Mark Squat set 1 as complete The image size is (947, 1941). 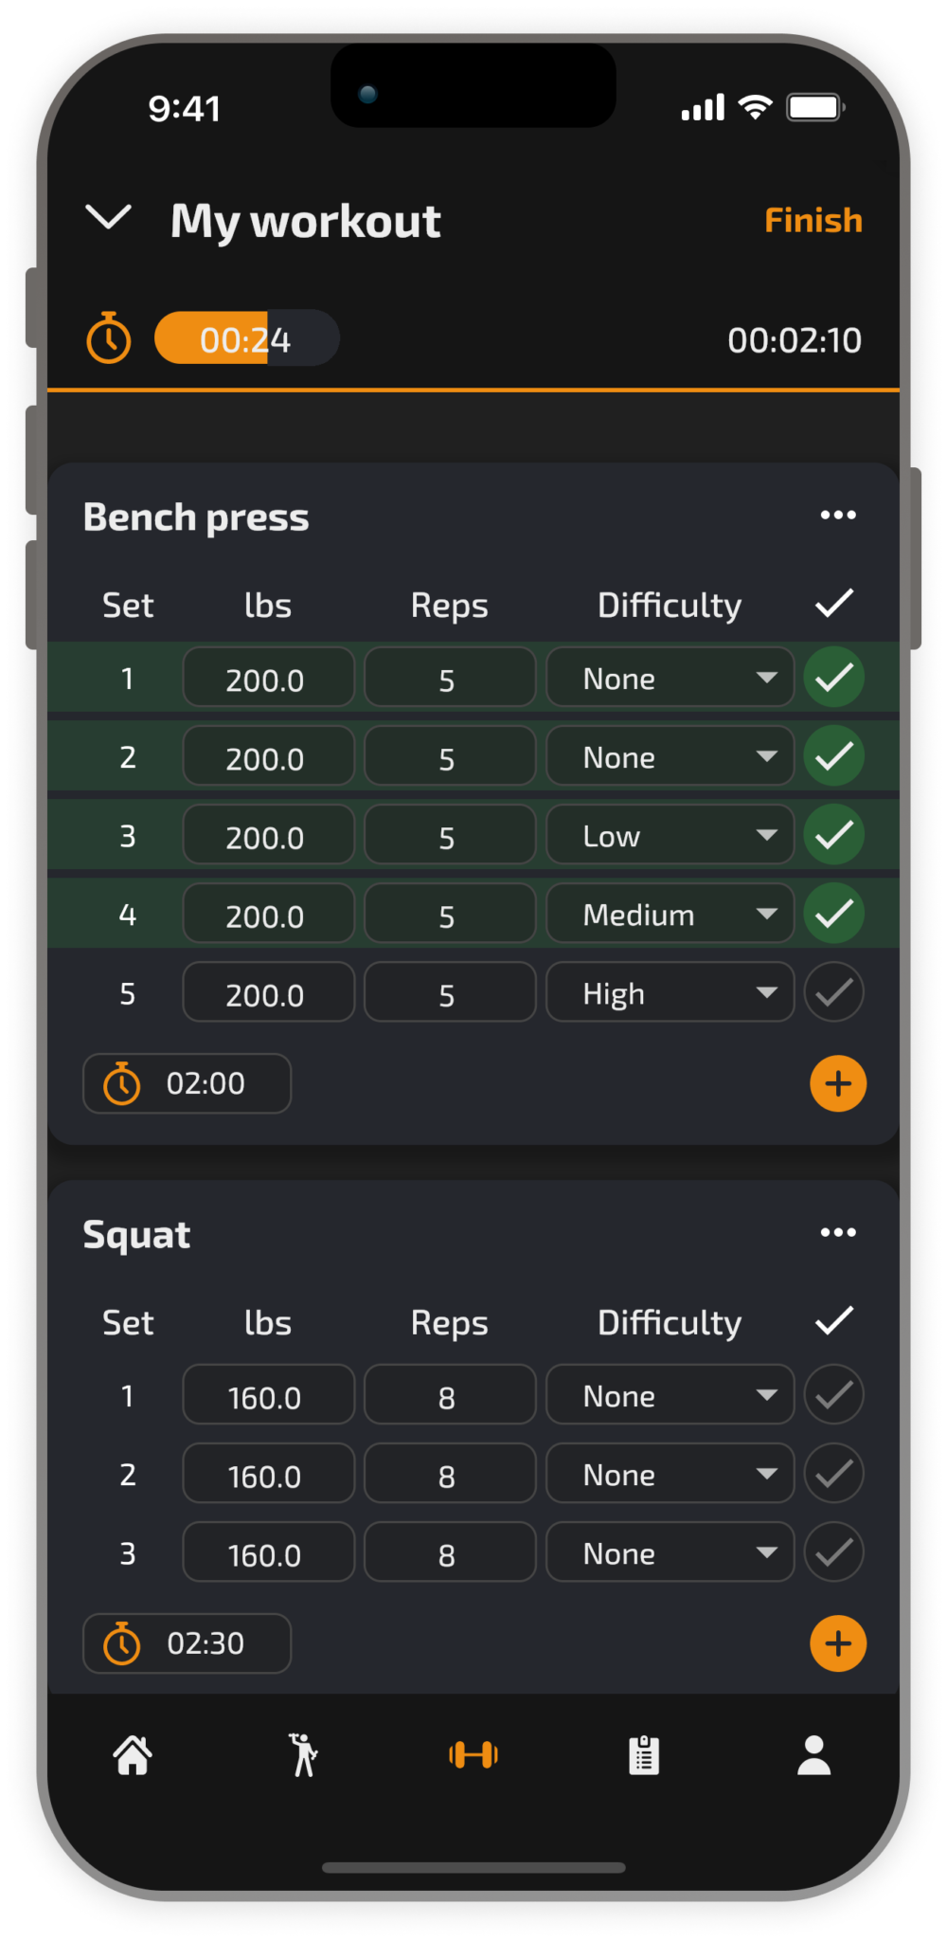click(x=833, y=1394)
